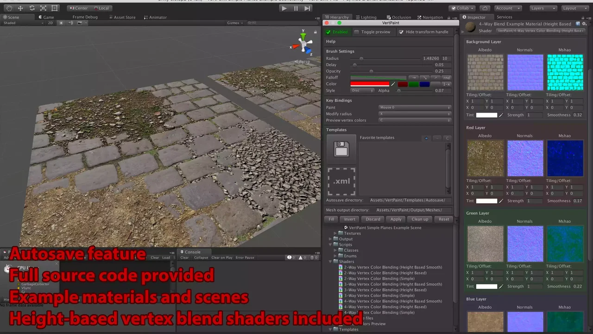Image resolution: width=593 pixels, height=334 pixels.
Task: Click the Fill button
Action: pos(331,219)
